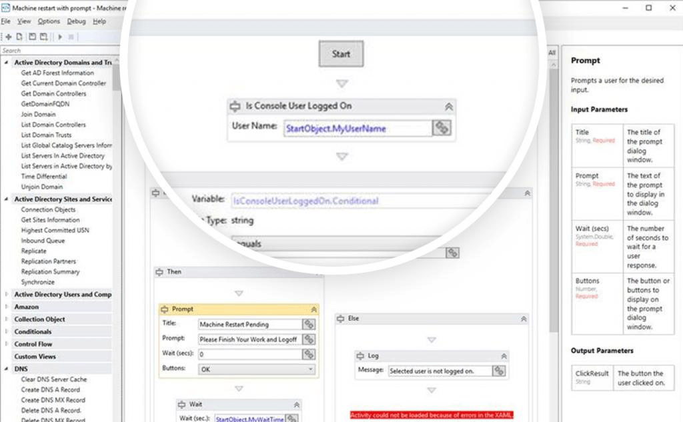
Task: Select Highest Committed USN activity
Action: coord(55,231)
